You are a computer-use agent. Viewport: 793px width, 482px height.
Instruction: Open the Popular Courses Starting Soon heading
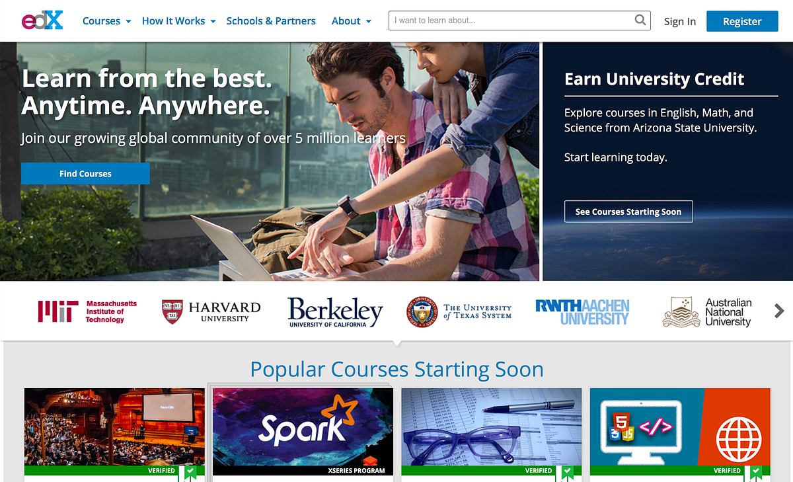coord(397,369)
